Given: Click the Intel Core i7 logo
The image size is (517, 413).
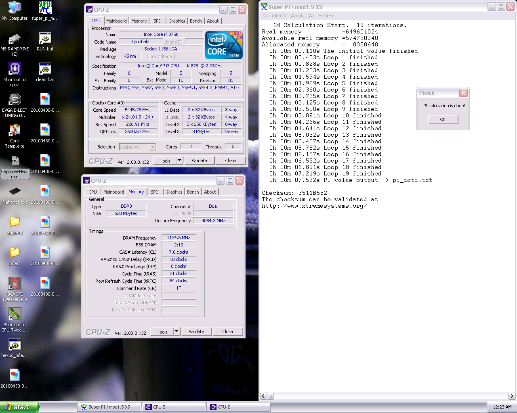Looking at the screenshot, I should [224, 45].
